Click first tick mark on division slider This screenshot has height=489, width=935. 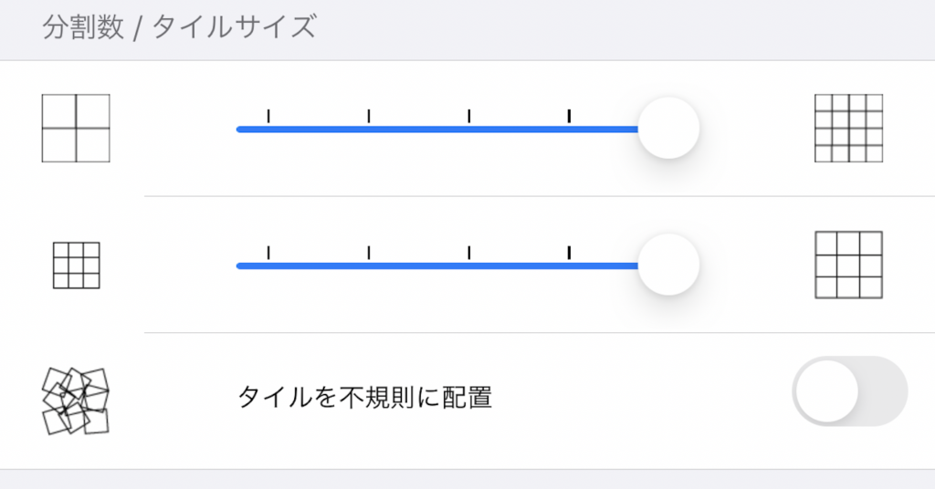point(268,116)
